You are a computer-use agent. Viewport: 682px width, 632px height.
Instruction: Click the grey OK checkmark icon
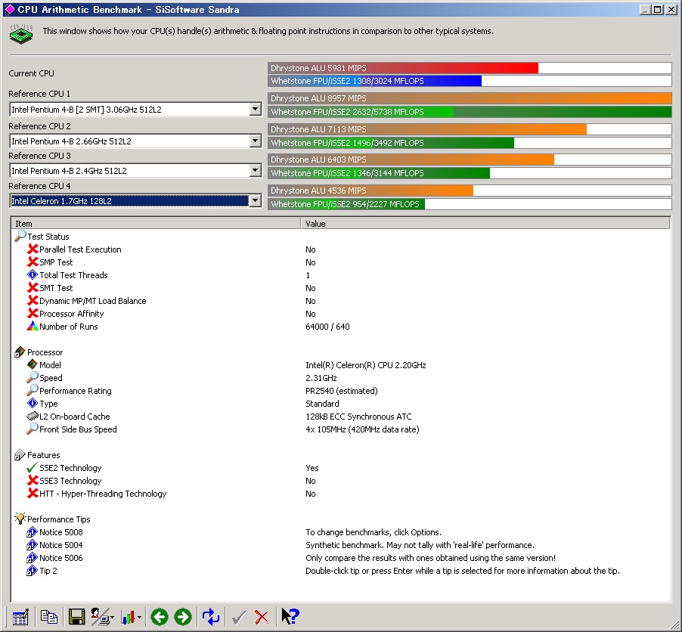239,617
